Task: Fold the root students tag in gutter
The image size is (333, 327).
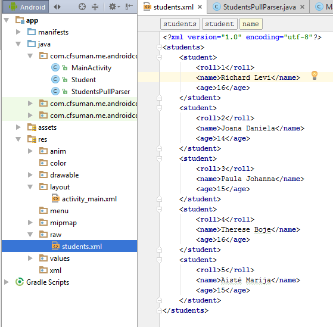Action: point(159,47)
